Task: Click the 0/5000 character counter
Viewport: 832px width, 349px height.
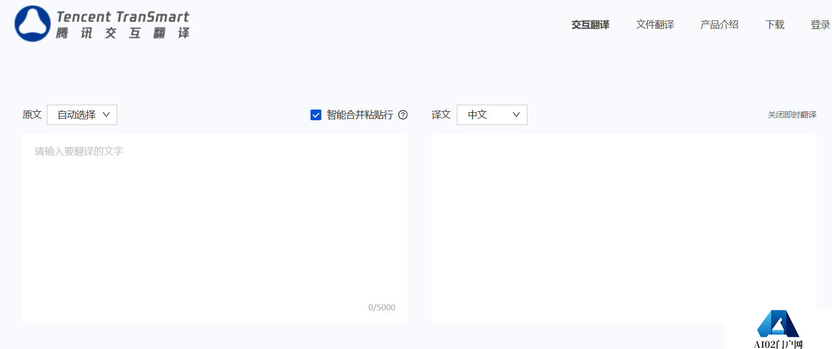Action: [x=382, y=308]
